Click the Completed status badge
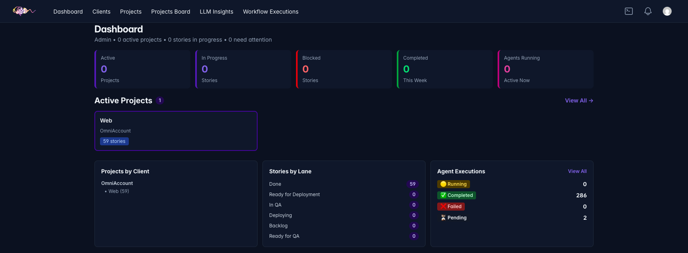The width and height of the screenshot is (688, 253). (456, 195)
